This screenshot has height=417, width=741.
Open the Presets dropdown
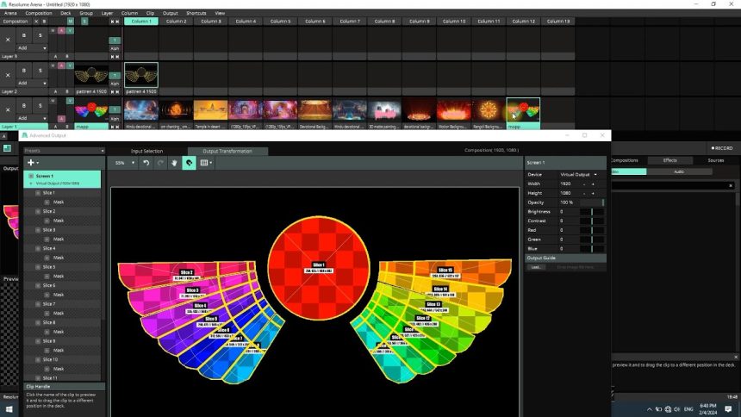pos(65,151)
